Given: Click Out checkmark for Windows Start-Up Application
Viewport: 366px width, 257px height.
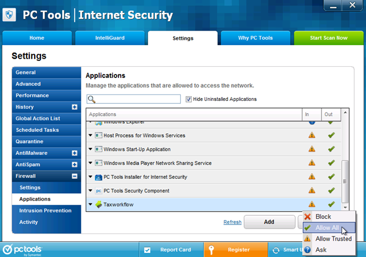Looking at the screenshot, I should coord(331,149).
